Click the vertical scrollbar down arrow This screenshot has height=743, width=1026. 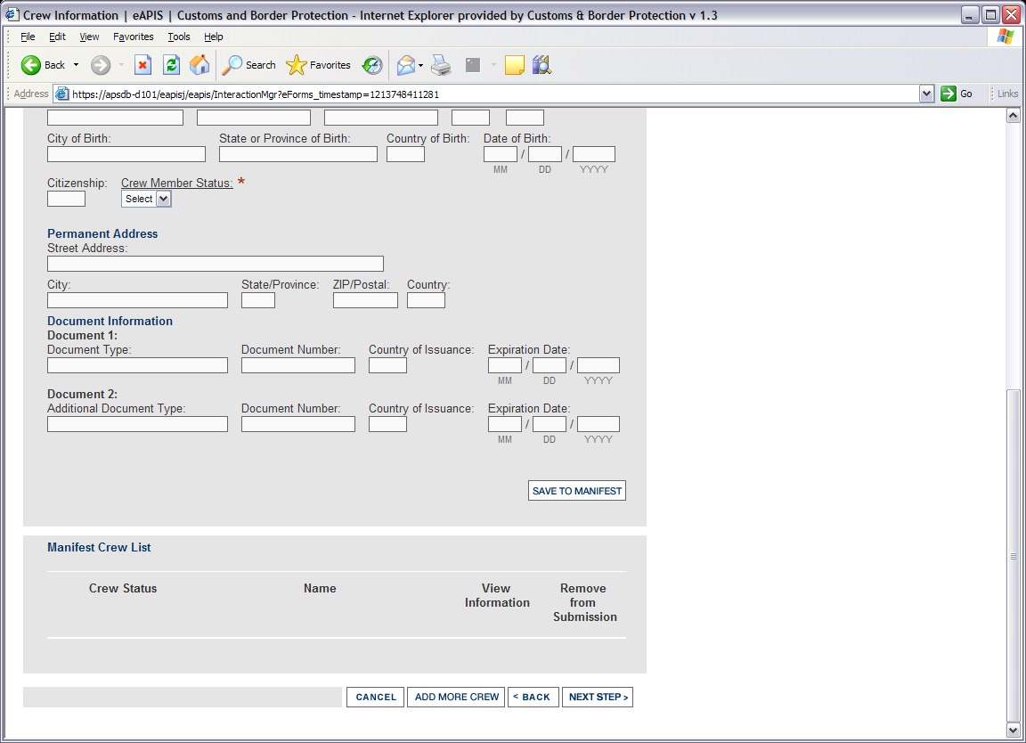(1012, 730)
